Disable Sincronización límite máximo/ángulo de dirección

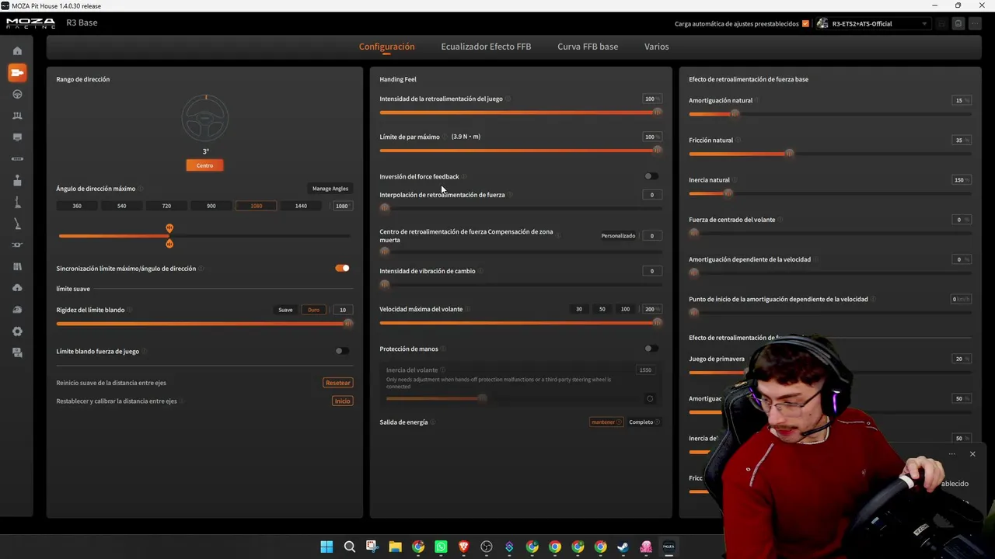[x=342, y=268]
